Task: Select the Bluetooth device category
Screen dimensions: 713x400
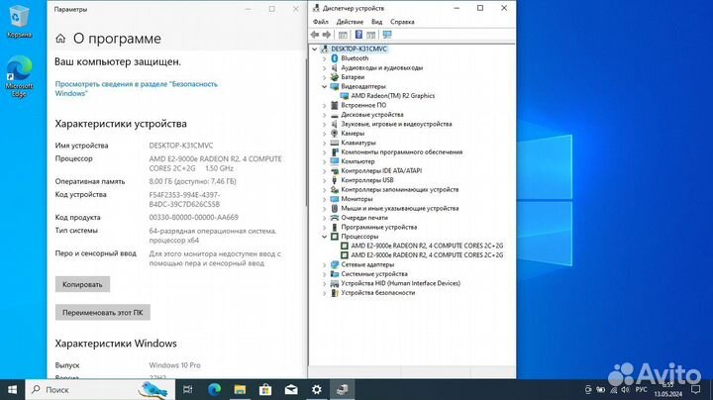Action: [x=355, y=58]
